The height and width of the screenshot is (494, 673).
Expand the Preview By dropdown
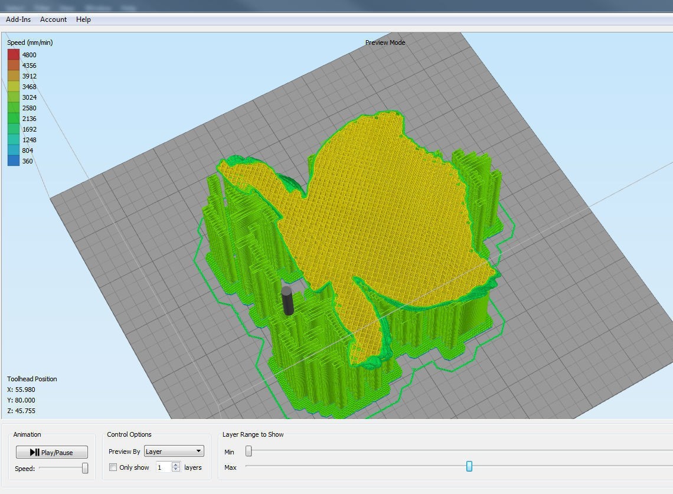[x=174, y=452]
